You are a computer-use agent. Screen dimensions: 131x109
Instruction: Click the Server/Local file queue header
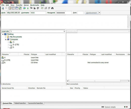click(x=14, y=88)
